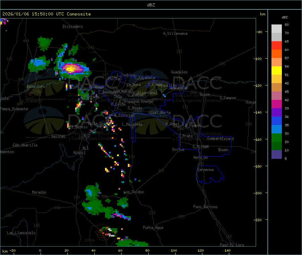
Task: Click the 'Lag.Llancanelo' label
Action: (x=21, y=233)
